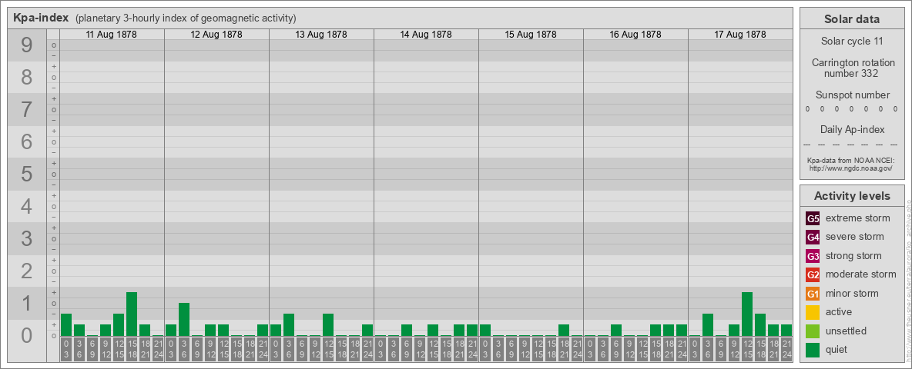912x369 pixels.
Task: Click the planetary 3-hourly index subtitle
Action: click(x=186, y=18)
